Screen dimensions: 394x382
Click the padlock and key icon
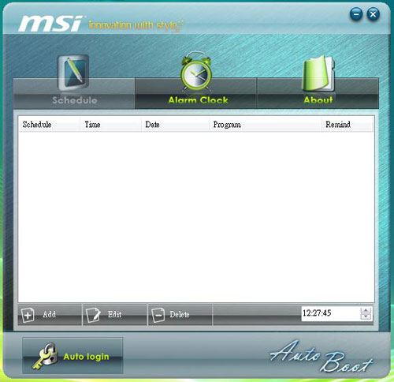tap(45, 356)
